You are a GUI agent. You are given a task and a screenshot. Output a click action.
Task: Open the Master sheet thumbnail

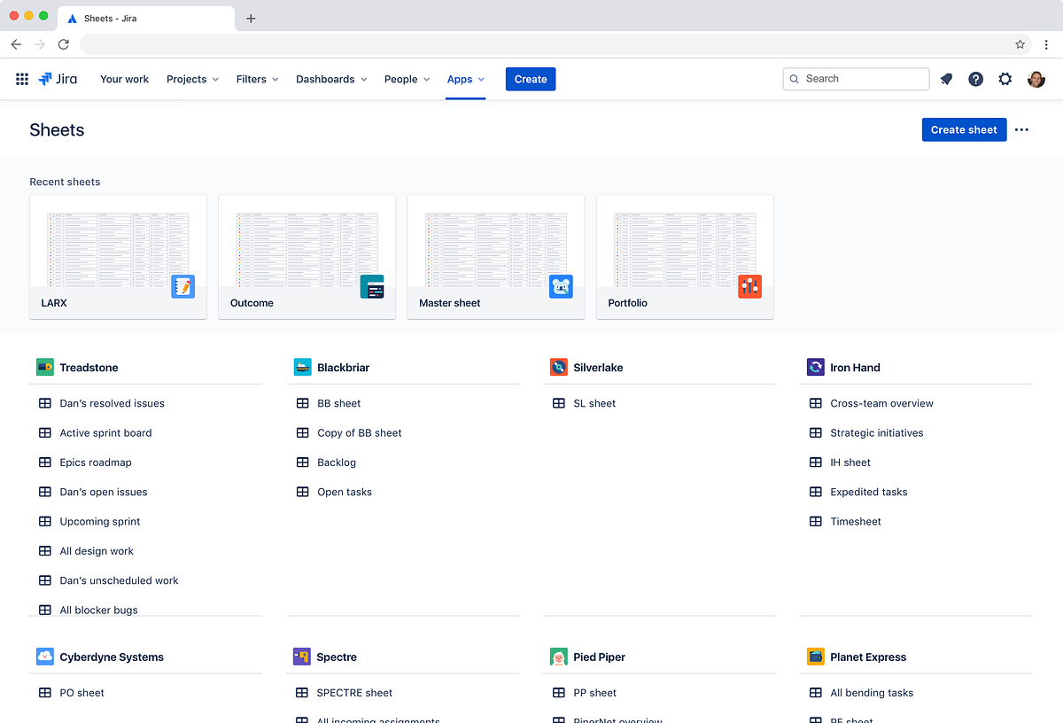(x=495, y=248)
